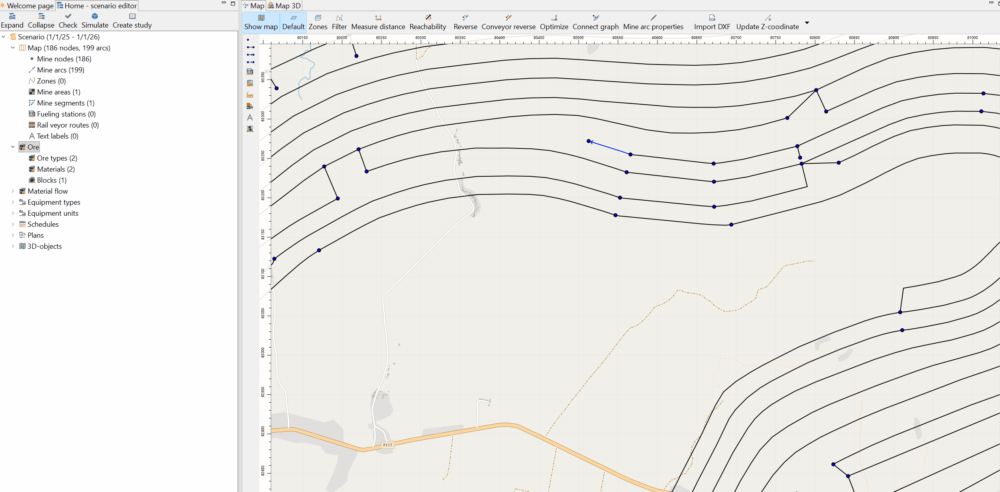Select the single mine node drawing tool

248,40
